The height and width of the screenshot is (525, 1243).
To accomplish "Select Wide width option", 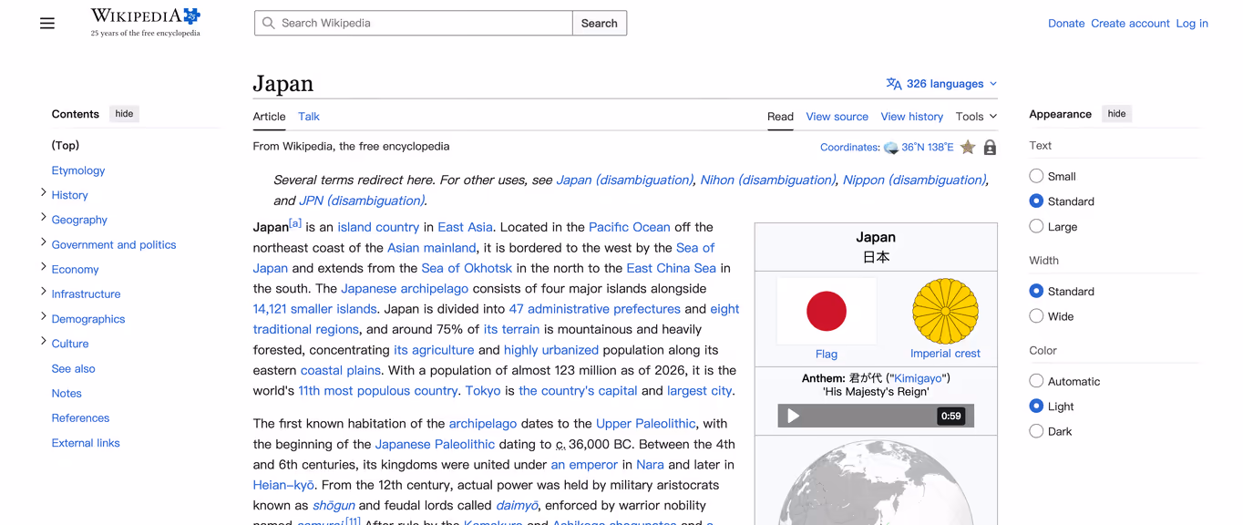I will click(x=1036, y=316).
